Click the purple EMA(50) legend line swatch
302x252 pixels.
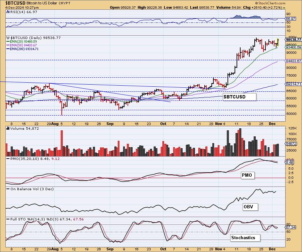(x=8, y=45)
